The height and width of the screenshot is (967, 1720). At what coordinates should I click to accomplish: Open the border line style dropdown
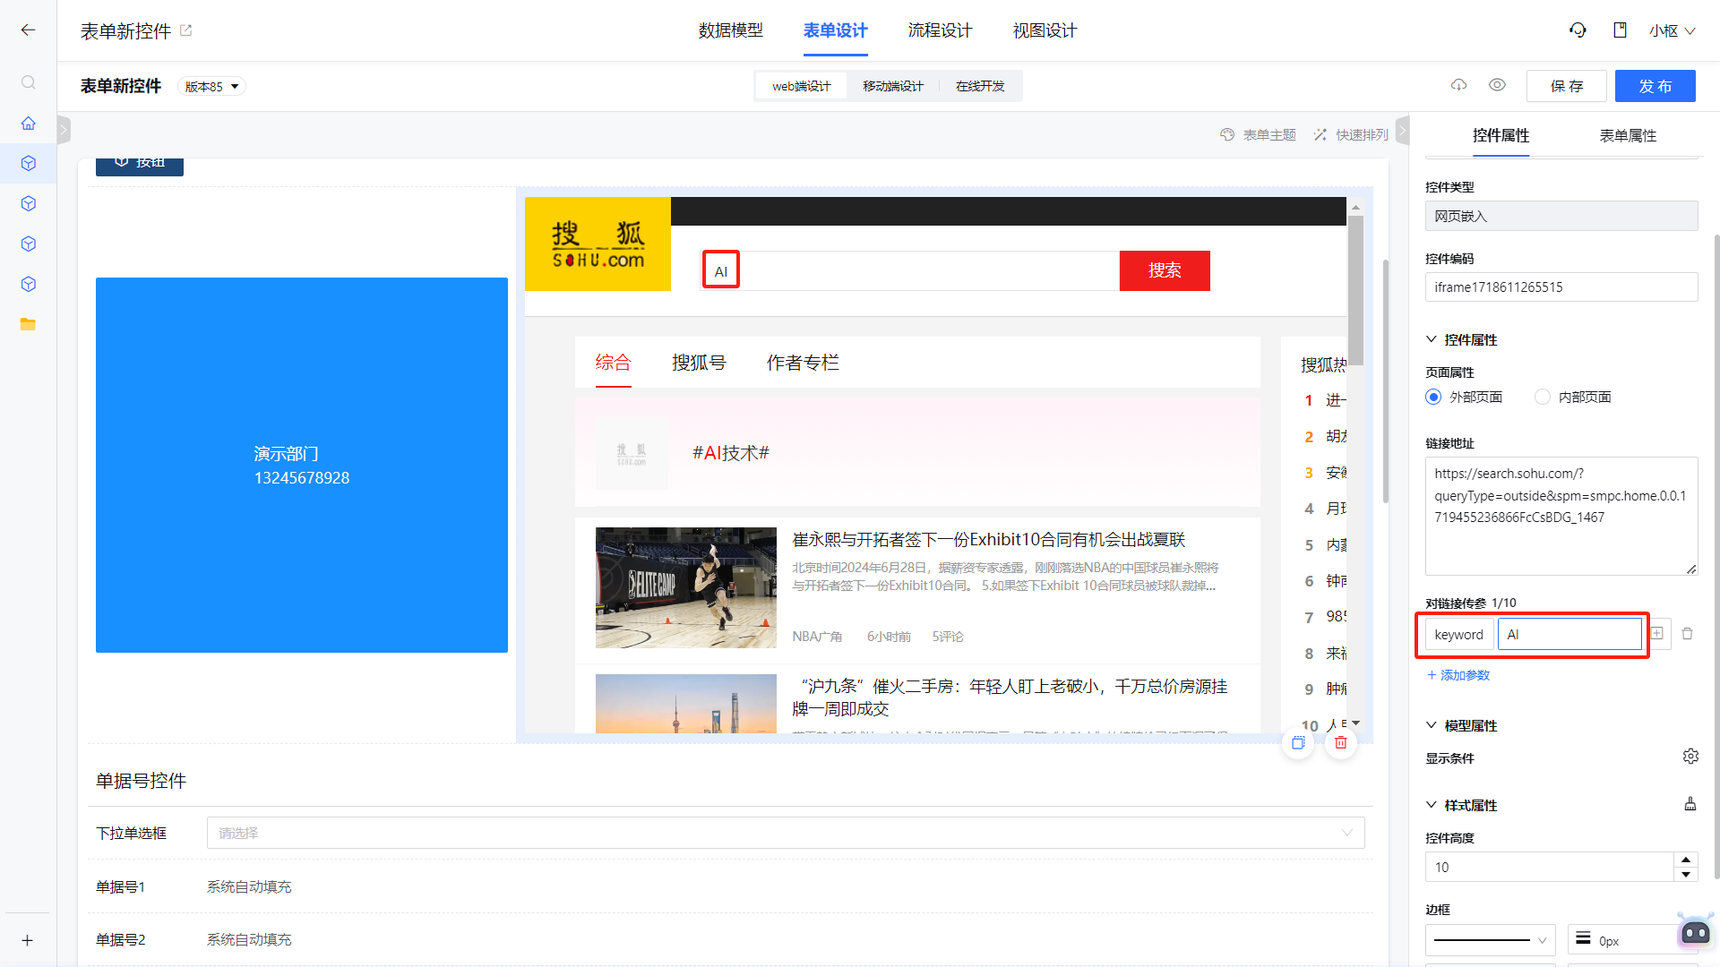point(1491,940)
